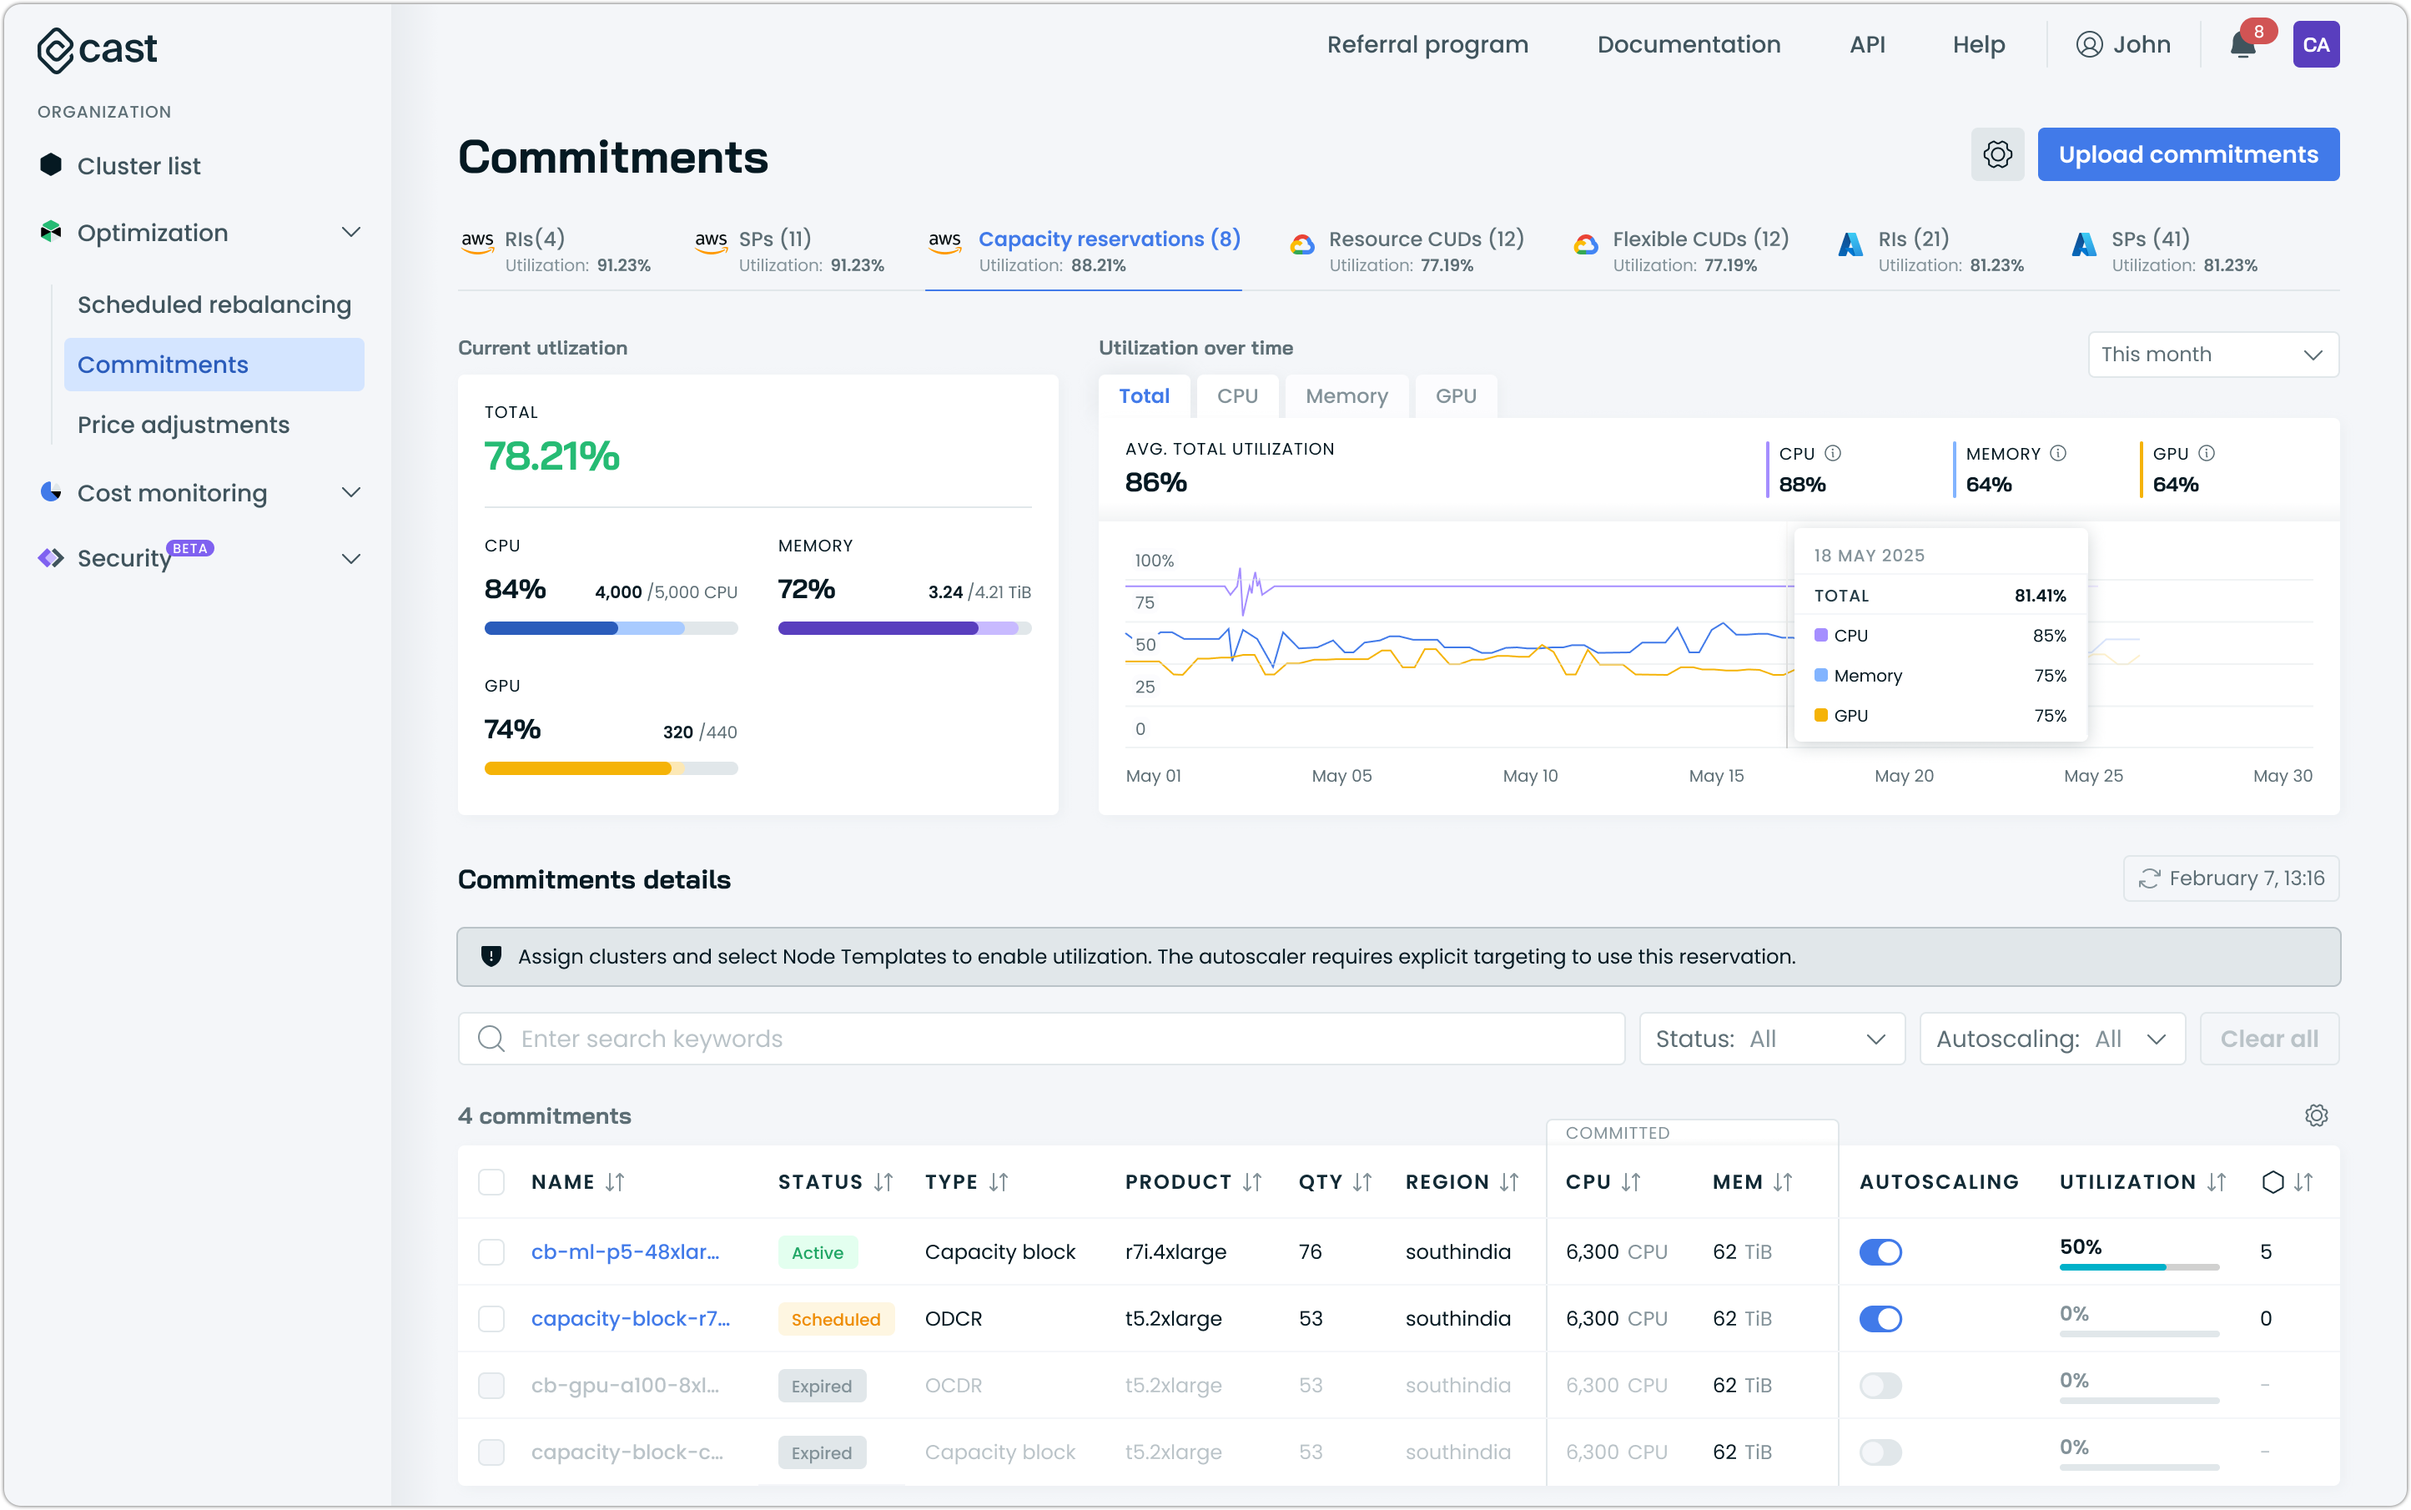Disable autoscaling for cb-ml-p5-48xlar commitment

tap(1880, 1251)
